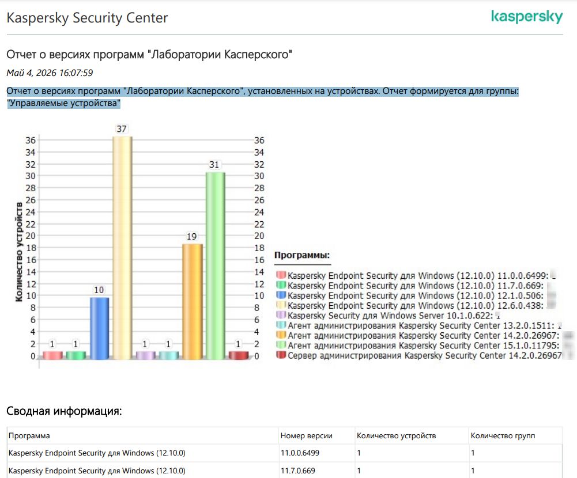This screenshot has height=478, width=577.
Task: Click the Kaspersky Security Center page title
Action: coord(87,18)
